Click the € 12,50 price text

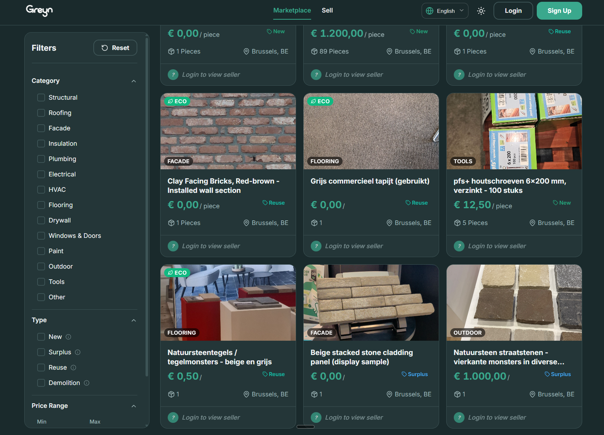pyautogui.click(x=472, y=205)
